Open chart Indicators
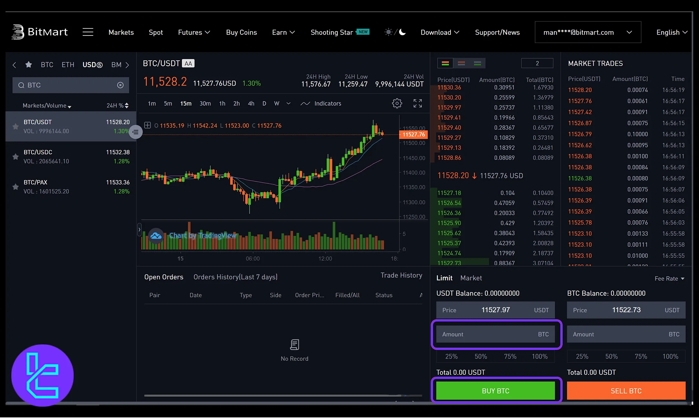The image size is (699, 418). pyautogui.click(x=321, y=103)
